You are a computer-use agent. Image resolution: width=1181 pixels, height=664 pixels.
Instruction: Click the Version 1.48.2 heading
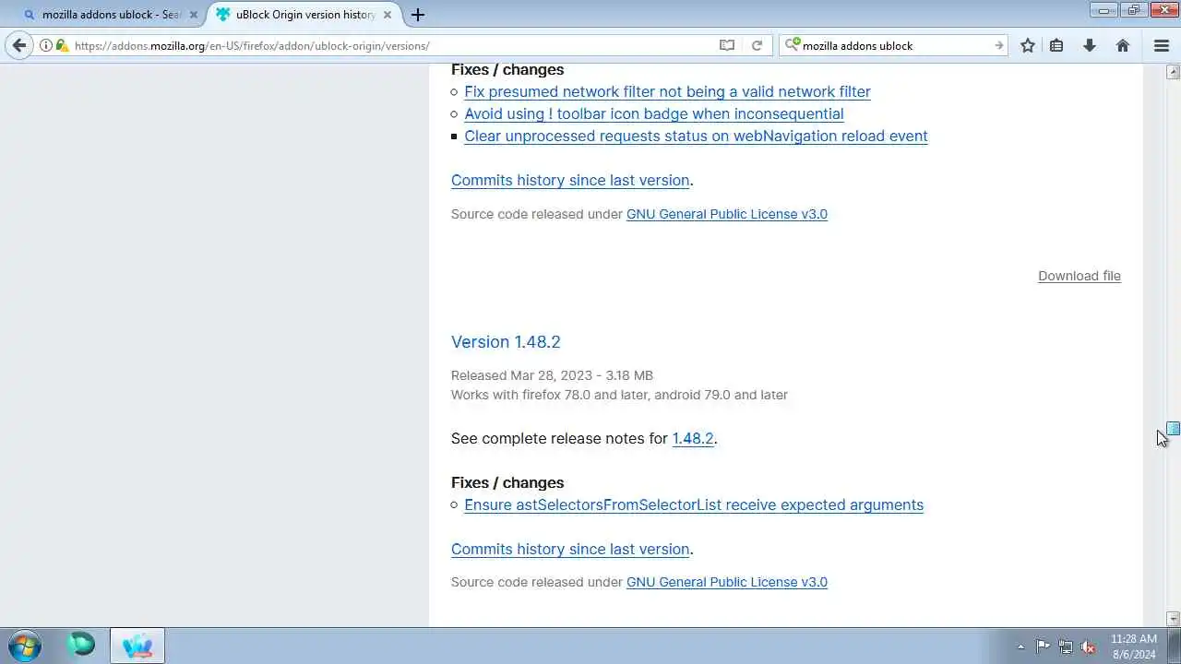pos(506,341)
